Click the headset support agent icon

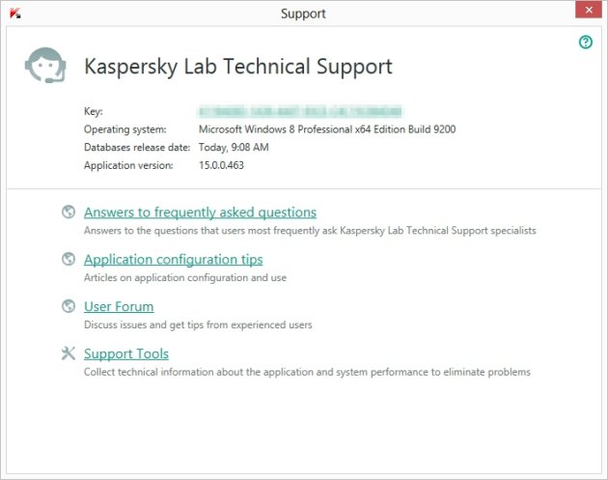tap(45, 67)
